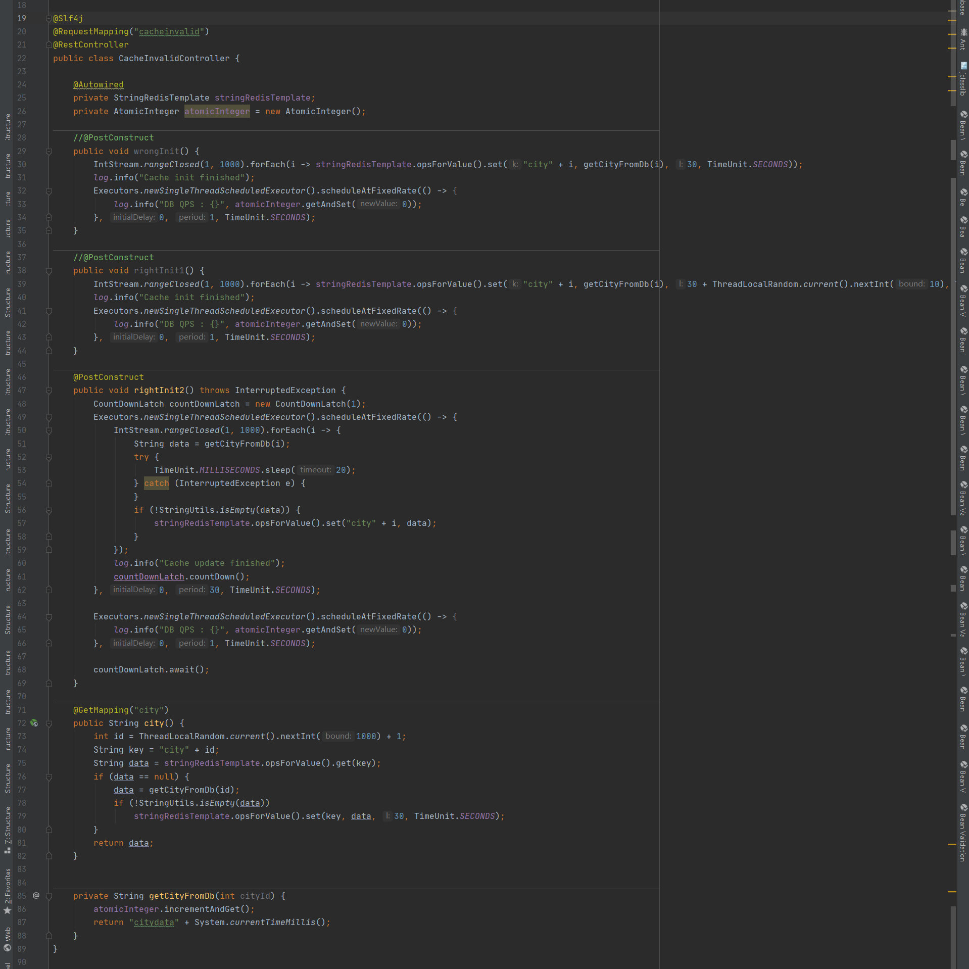Screen dimensions: 969x969
Task: Collapse the rightInit1 method on line 38
Action: 49,271
